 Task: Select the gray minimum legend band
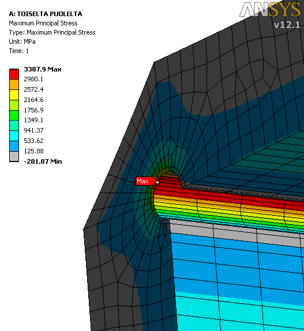(x=14, y=156)
